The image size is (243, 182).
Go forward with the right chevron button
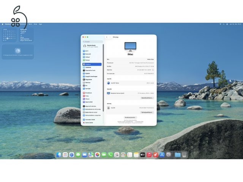click(110, 37)
